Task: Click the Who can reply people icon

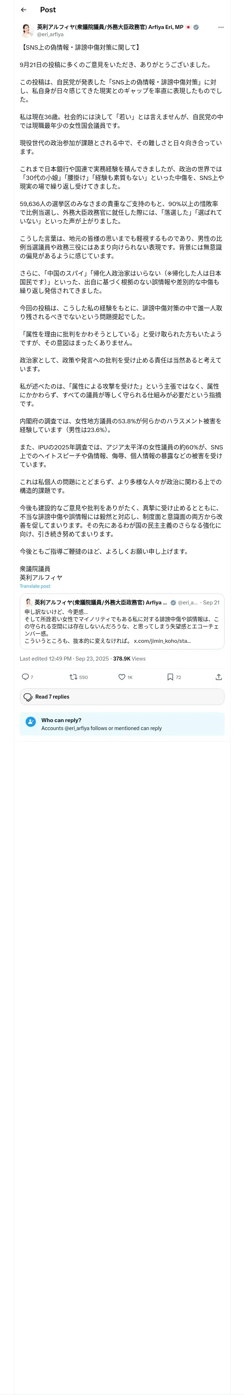Action: point(30,721)
